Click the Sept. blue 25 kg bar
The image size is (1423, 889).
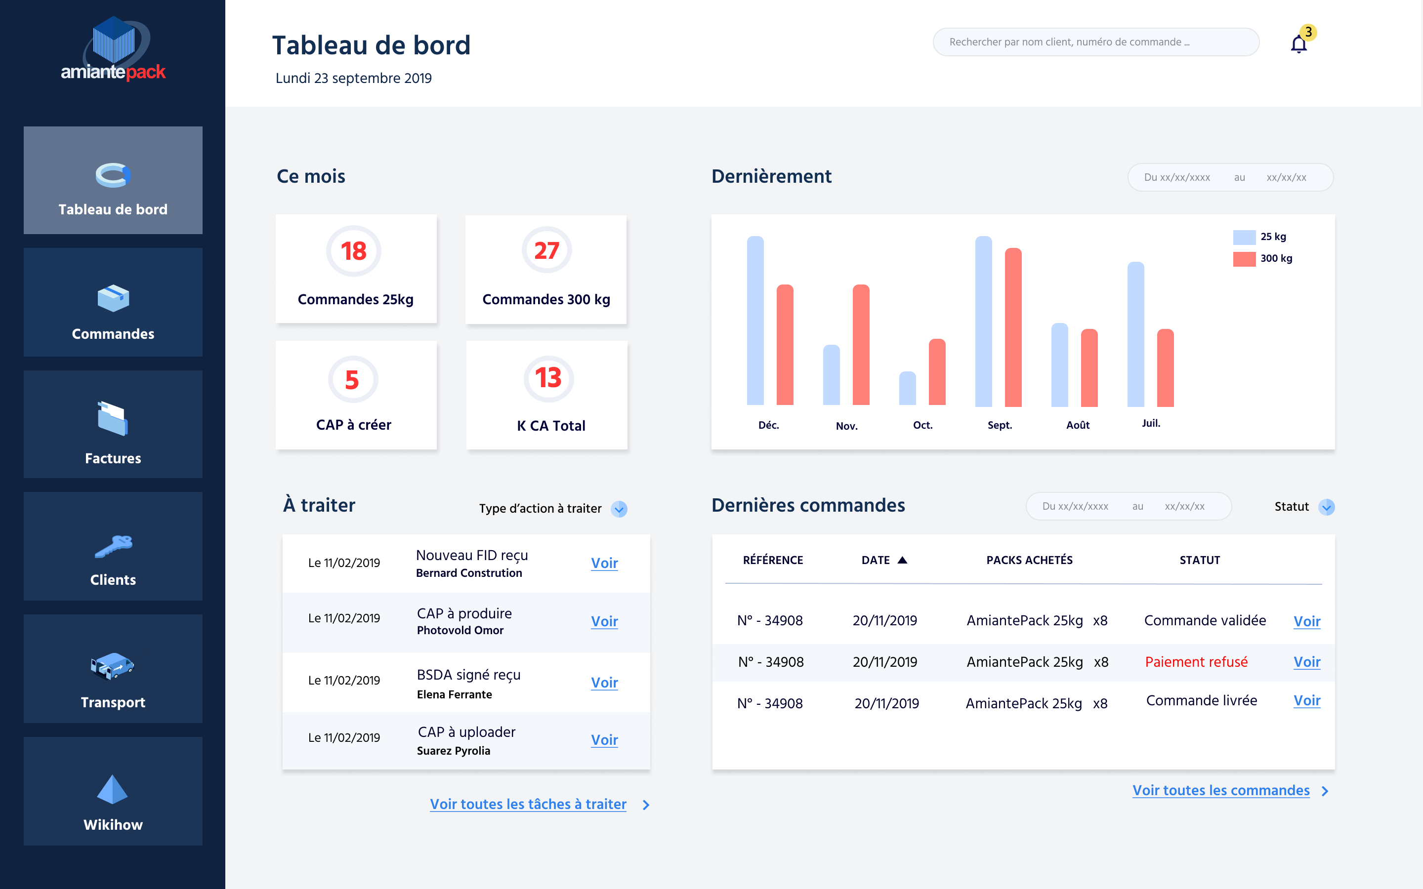983,321
